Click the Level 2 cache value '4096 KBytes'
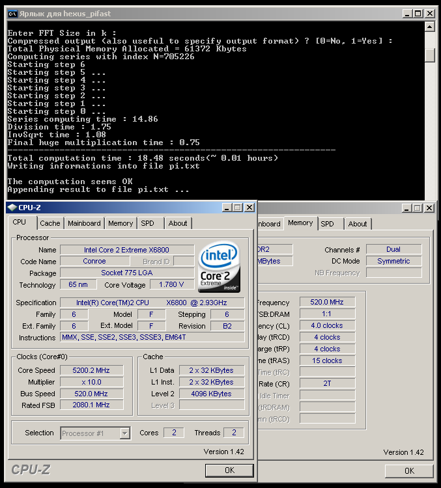This screenshot has height=488, width=441. tap(212, 394)
